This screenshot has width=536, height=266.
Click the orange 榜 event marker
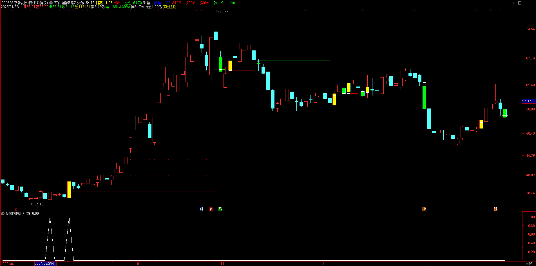pos(424,209)
